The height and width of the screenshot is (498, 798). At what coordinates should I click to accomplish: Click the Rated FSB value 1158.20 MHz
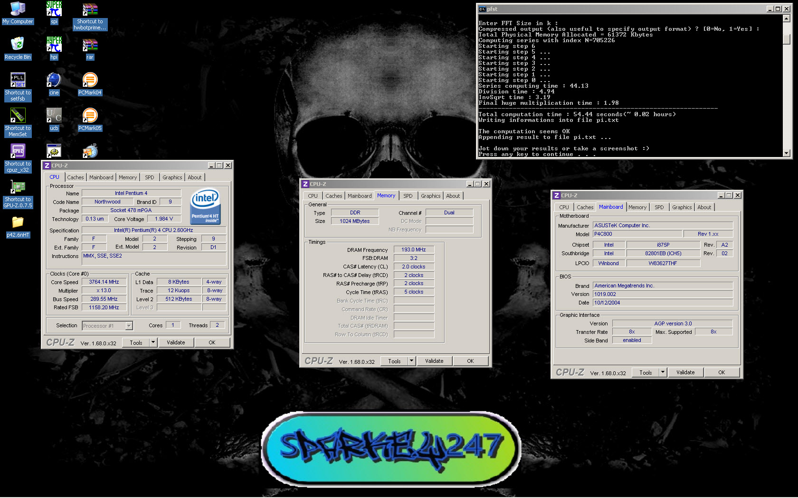coord(104,307)
